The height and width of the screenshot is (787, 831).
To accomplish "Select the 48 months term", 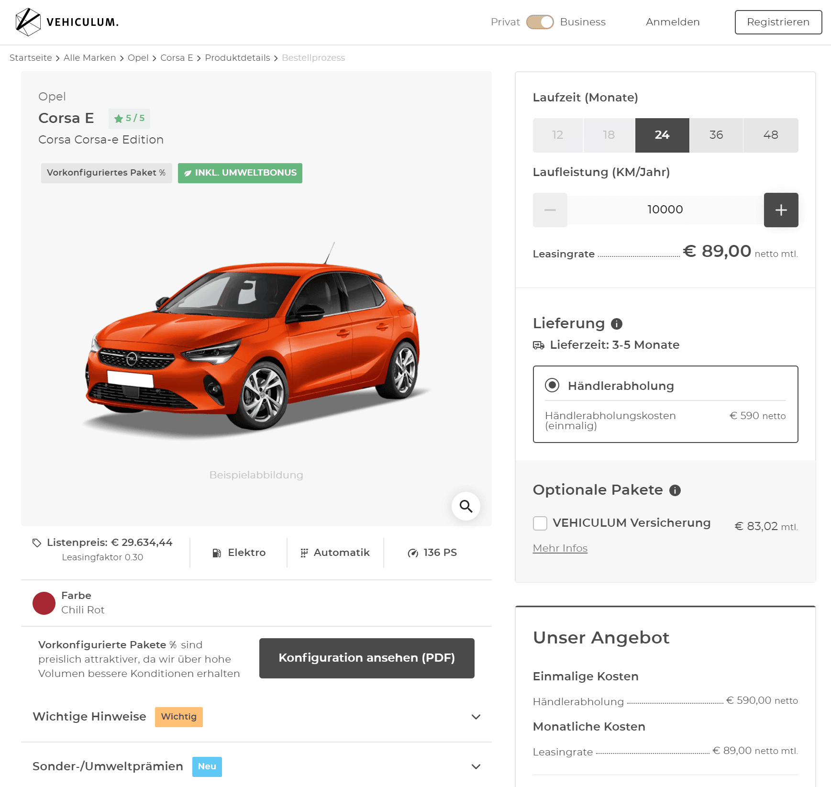I will pyautogui.click(x=771, y=135).
